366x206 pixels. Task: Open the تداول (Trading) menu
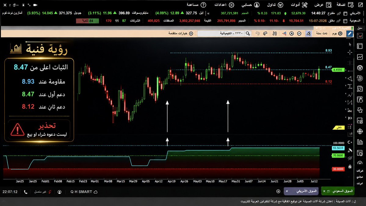pos(275,5)
